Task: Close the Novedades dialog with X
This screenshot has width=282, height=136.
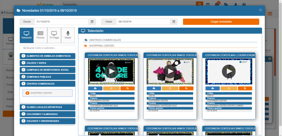Action: coord(261,10)
